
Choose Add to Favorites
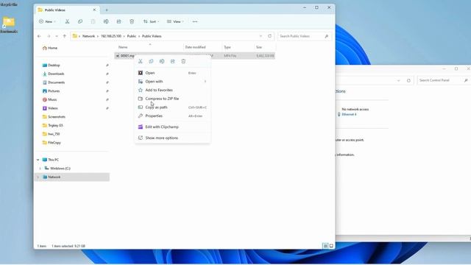[x=172, y=90]
